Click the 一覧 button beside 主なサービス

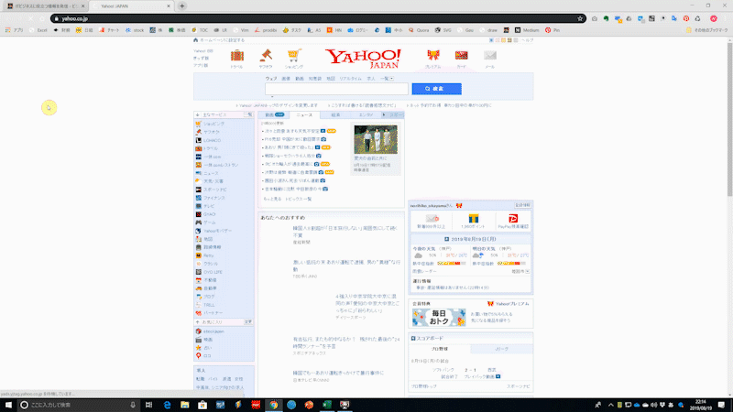coord(248,115)
